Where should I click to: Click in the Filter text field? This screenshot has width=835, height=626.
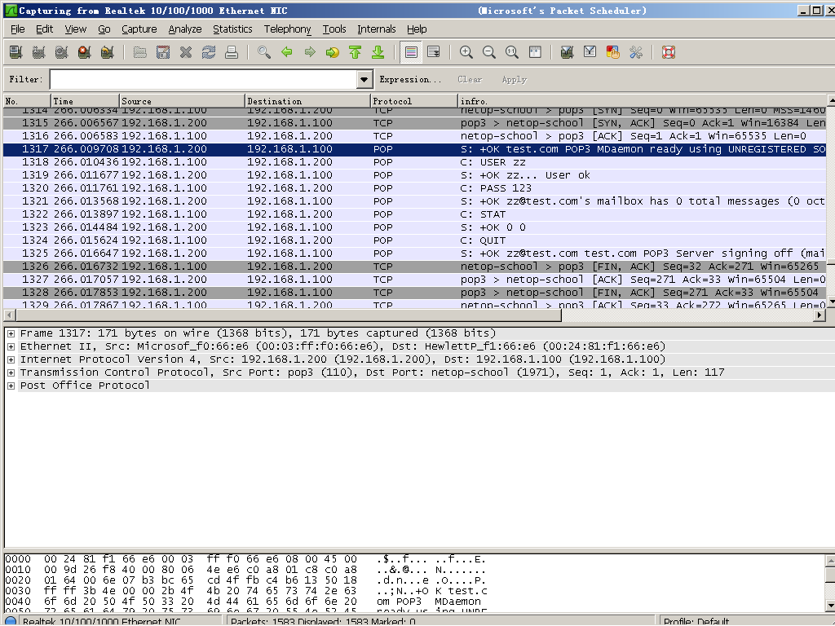pos(202,79)
